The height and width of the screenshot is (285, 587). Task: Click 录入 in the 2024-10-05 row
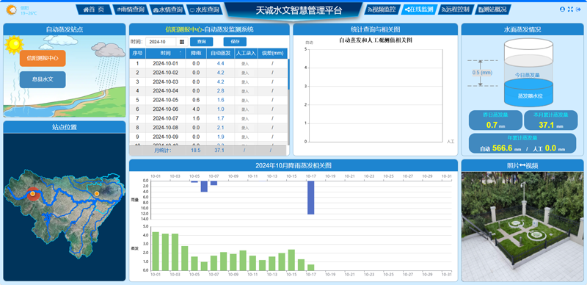pyautogui.click(x=245, y=101)
